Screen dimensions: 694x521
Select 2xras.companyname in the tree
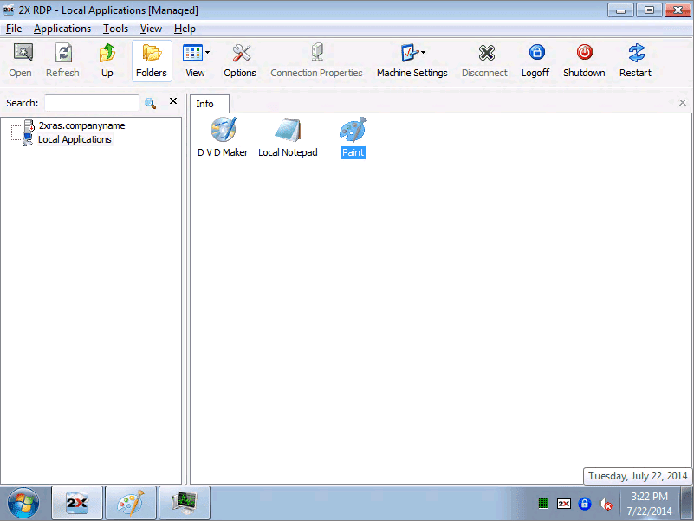coord(82,125)
